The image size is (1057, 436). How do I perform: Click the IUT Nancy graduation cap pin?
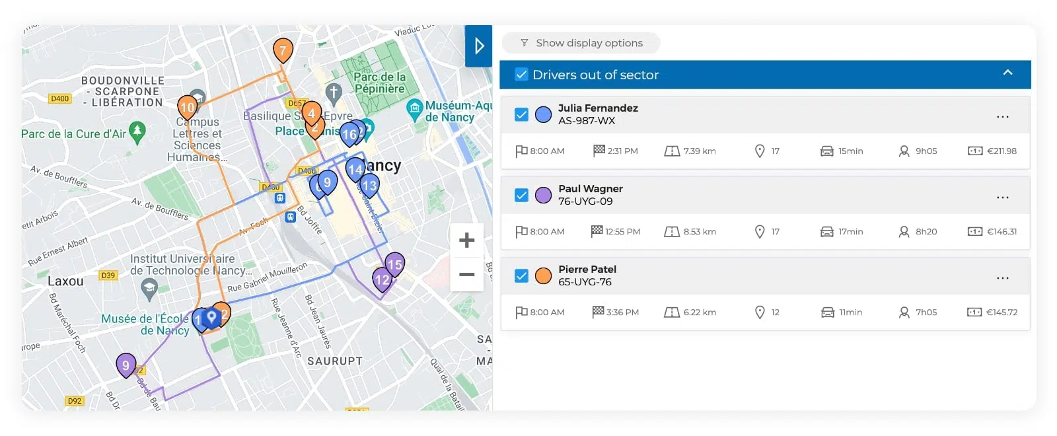149,289
